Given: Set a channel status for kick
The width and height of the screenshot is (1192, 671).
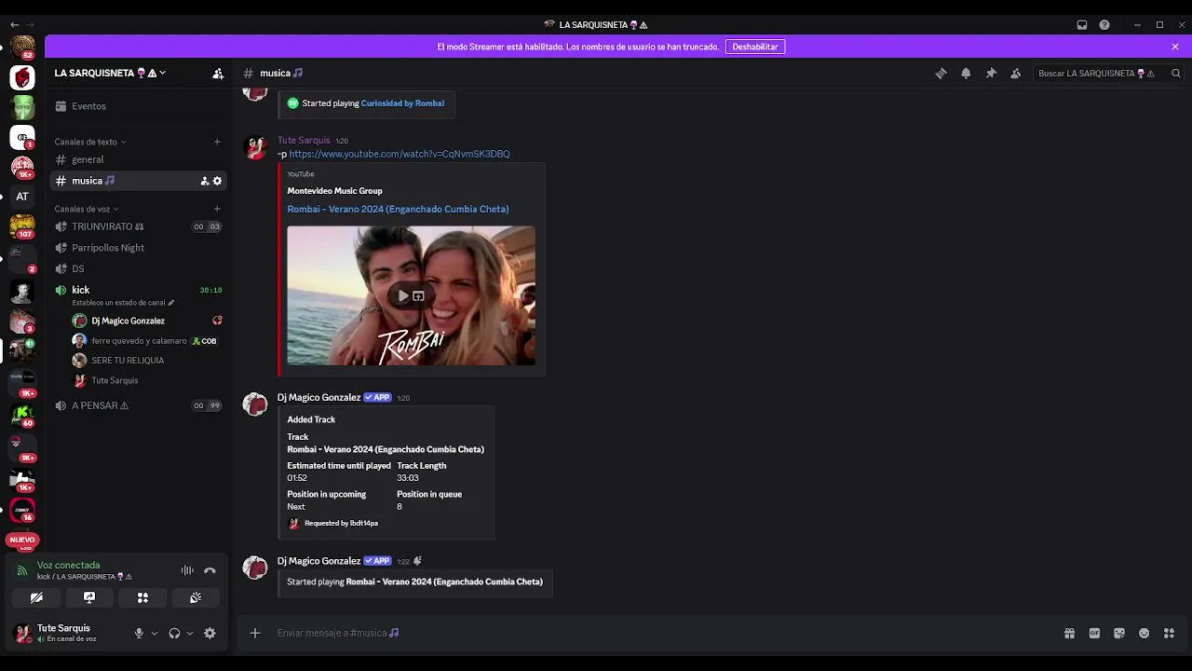Looking at the screenshot, I should point(123,303).
